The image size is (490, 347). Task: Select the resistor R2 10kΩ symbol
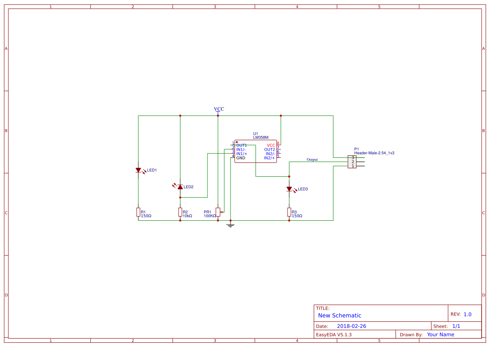click(x=180, y=212)
